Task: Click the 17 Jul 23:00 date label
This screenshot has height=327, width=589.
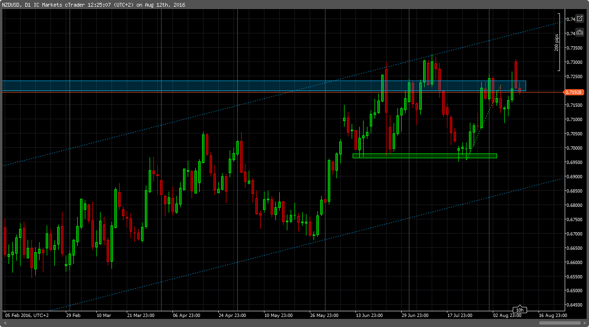Action: pos(460,315)
